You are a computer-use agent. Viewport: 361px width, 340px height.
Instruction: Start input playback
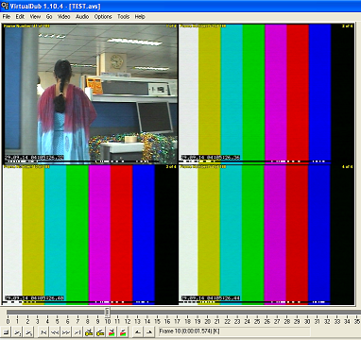18,331
